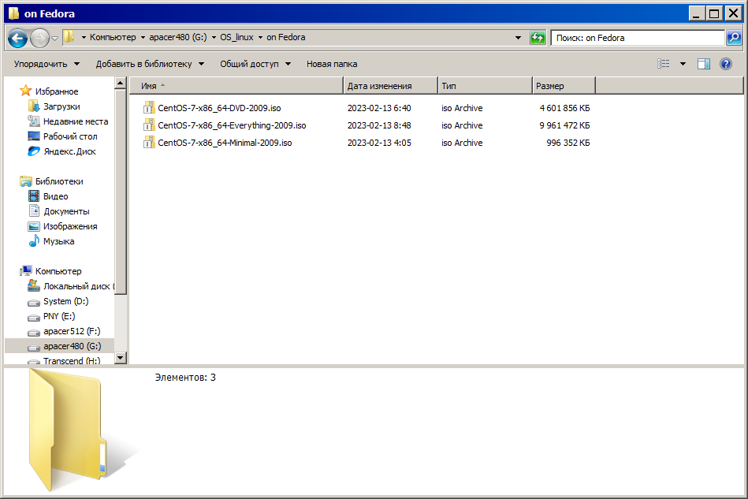Select CentOS-7-x86_64-DVD-2009.iso file icon
The width and height of the screenshot is (748, 499).
(x=149, y=107)
